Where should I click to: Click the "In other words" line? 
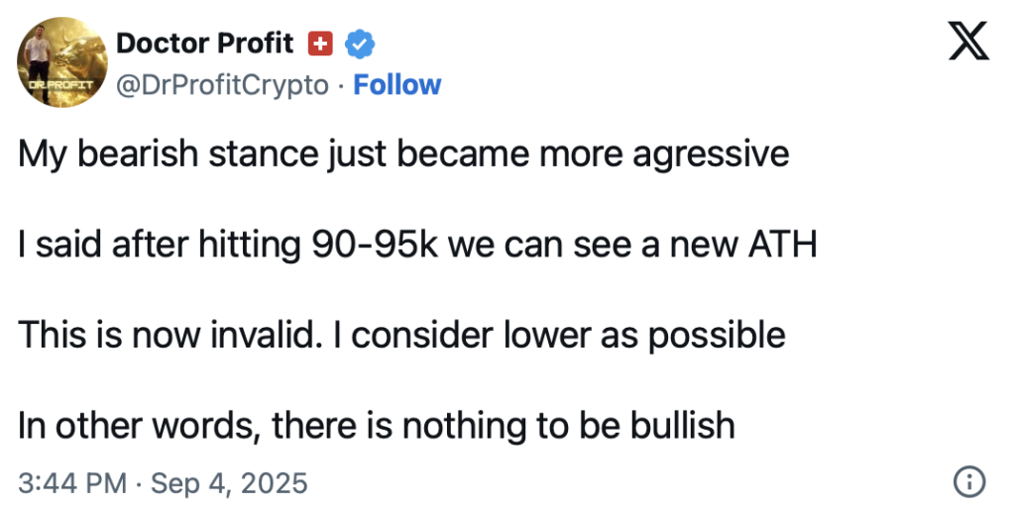click(376, 426)
